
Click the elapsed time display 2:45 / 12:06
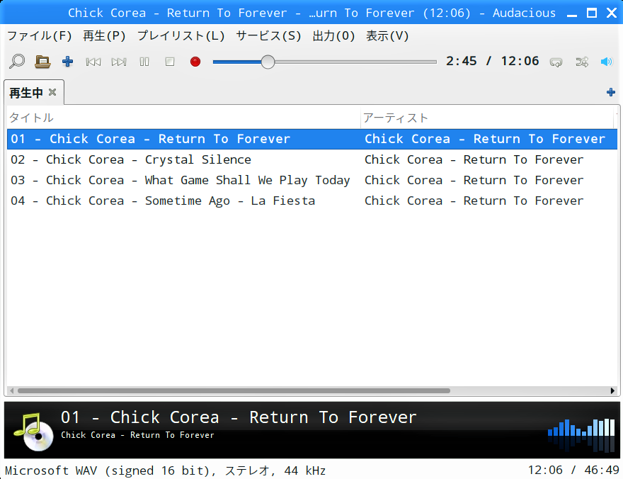(492, 61)
